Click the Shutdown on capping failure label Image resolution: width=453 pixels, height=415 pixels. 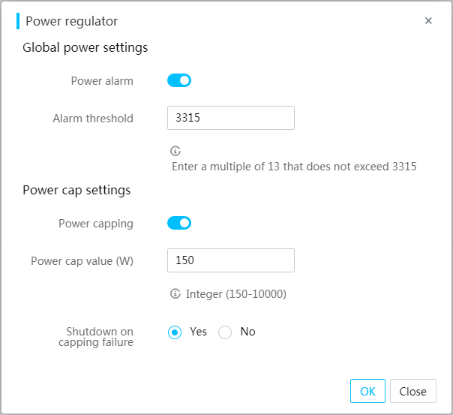96,337
